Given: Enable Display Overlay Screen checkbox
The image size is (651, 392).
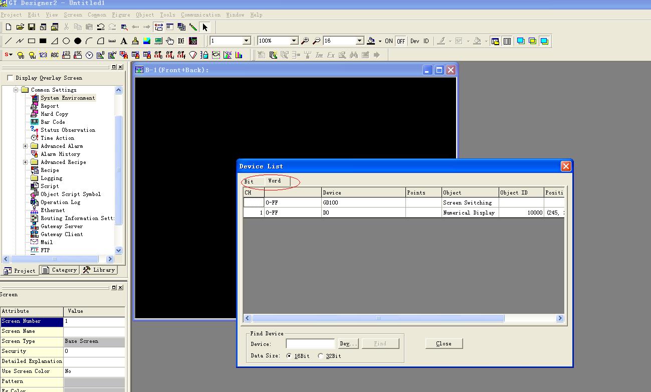Looking at the screenshot, I should tap(10, 78).
